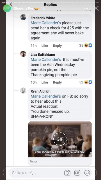
Task: Open the emoji smiley picker
Action: [x=87, y=173]
